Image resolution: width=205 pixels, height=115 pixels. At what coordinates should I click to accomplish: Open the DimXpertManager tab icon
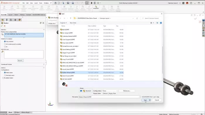click(x=15, y=20)
